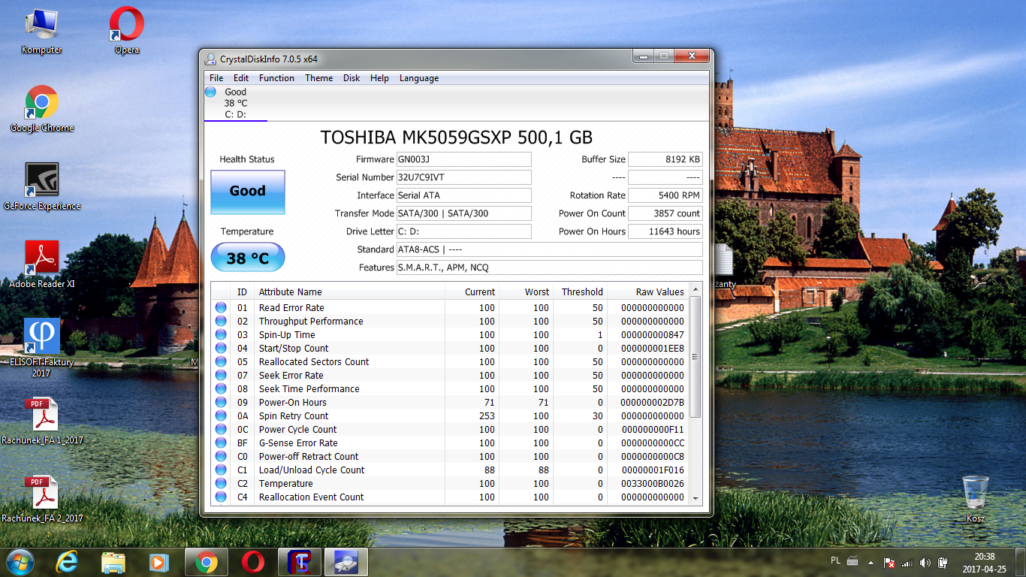The height and width of the screenshot is (577, 1026).
Task: Click the Firmware field GN003J
Action: point(463,159)
